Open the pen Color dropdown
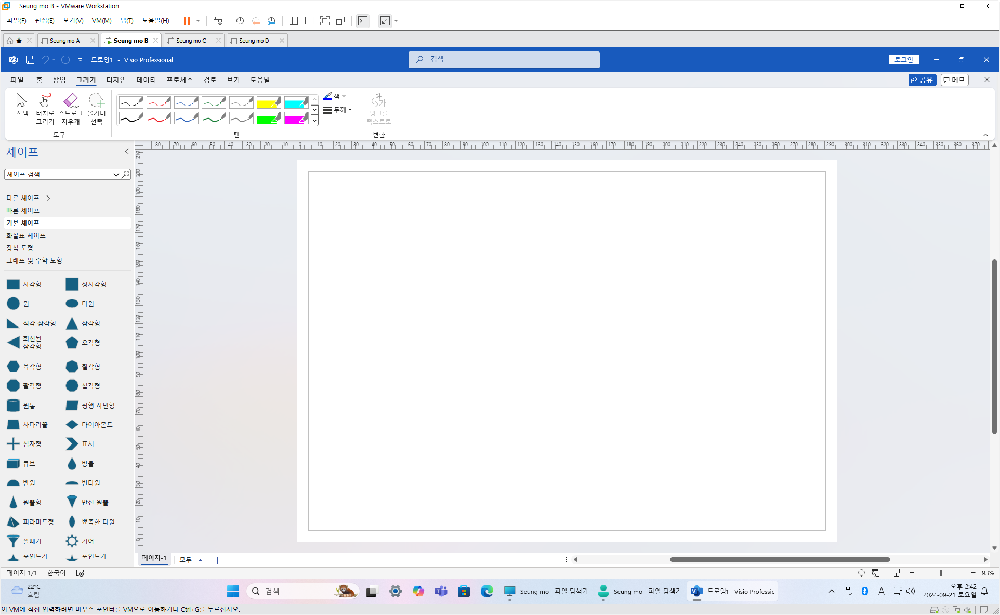 click(335, 96)
